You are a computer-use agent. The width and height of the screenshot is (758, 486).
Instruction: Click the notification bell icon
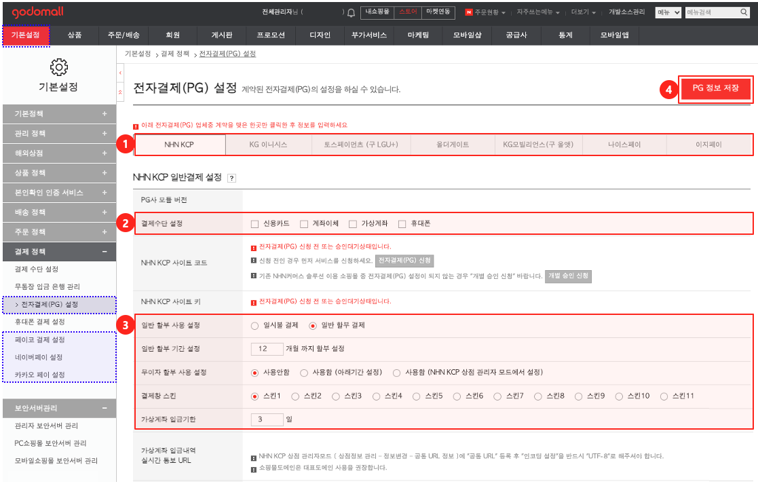[x=351, y=12]
